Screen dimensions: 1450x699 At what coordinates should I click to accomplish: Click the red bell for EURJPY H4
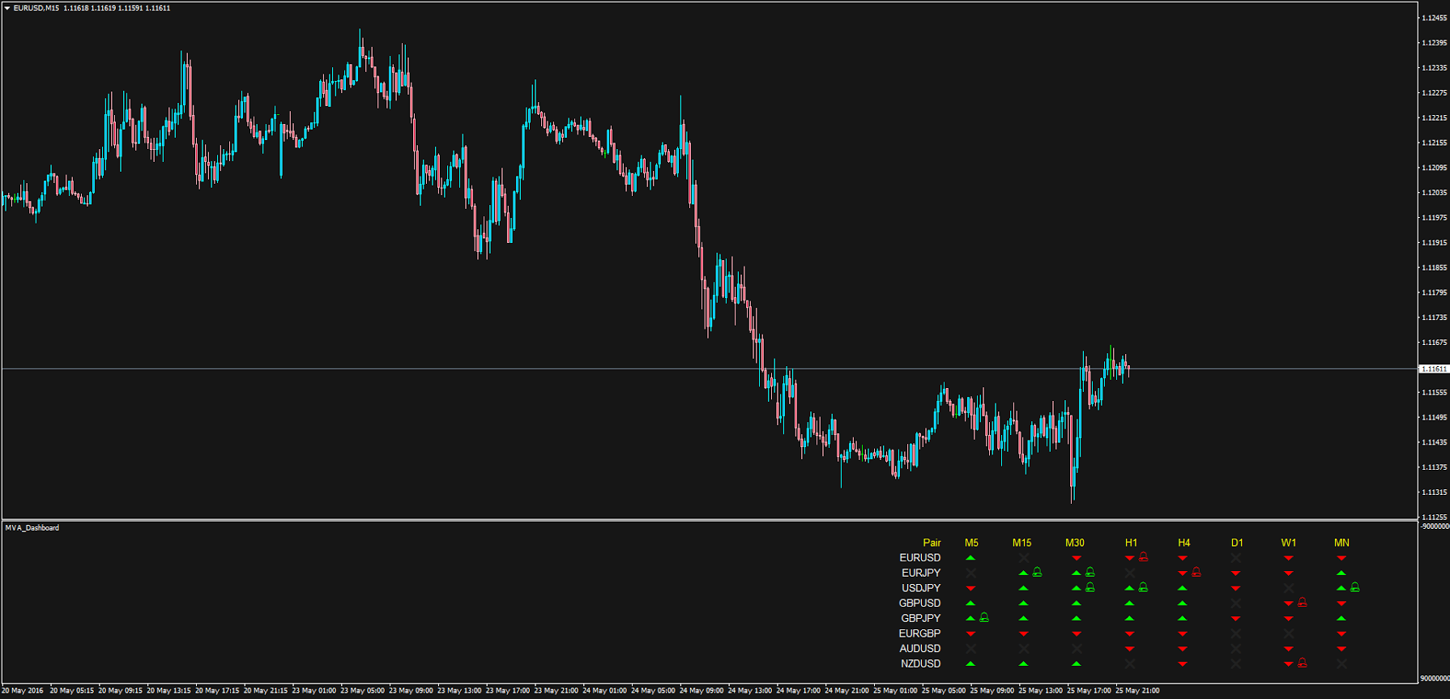tap(1196, 573)
